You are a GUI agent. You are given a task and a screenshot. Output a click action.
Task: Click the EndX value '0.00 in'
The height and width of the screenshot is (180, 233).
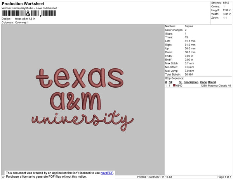point(189,56)
